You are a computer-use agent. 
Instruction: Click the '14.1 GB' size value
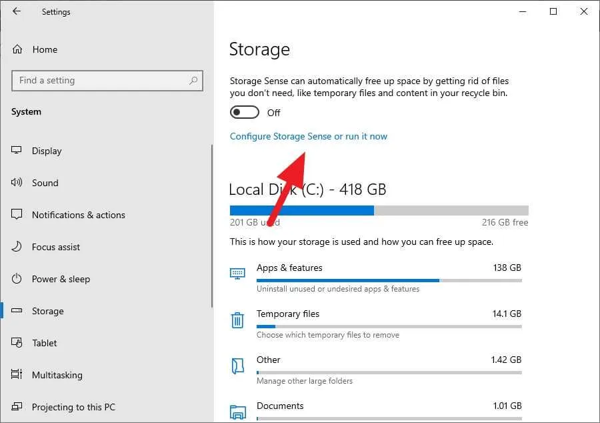[x=507, y=314]
